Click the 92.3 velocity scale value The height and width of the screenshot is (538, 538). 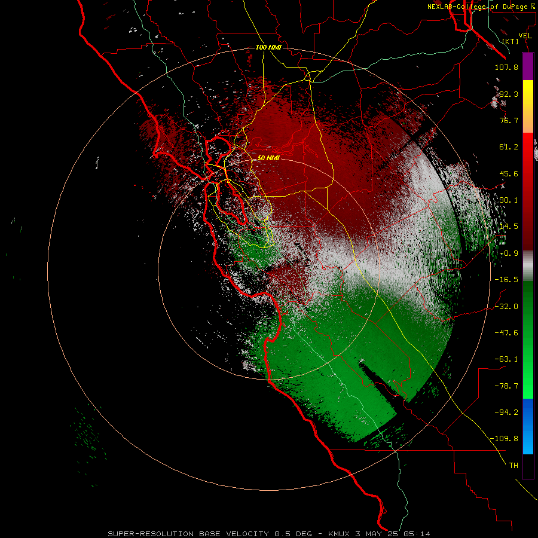pyautogui.click(x=509, y=94)
